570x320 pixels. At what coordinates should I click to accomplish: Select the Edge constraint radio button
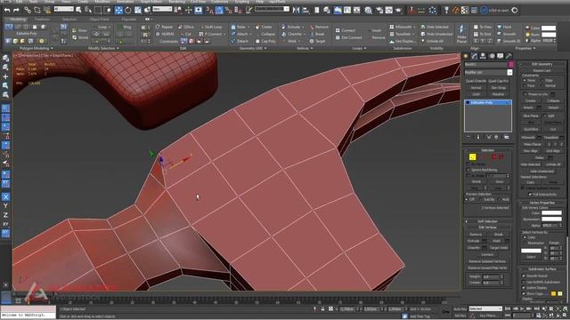pos(542,80)
